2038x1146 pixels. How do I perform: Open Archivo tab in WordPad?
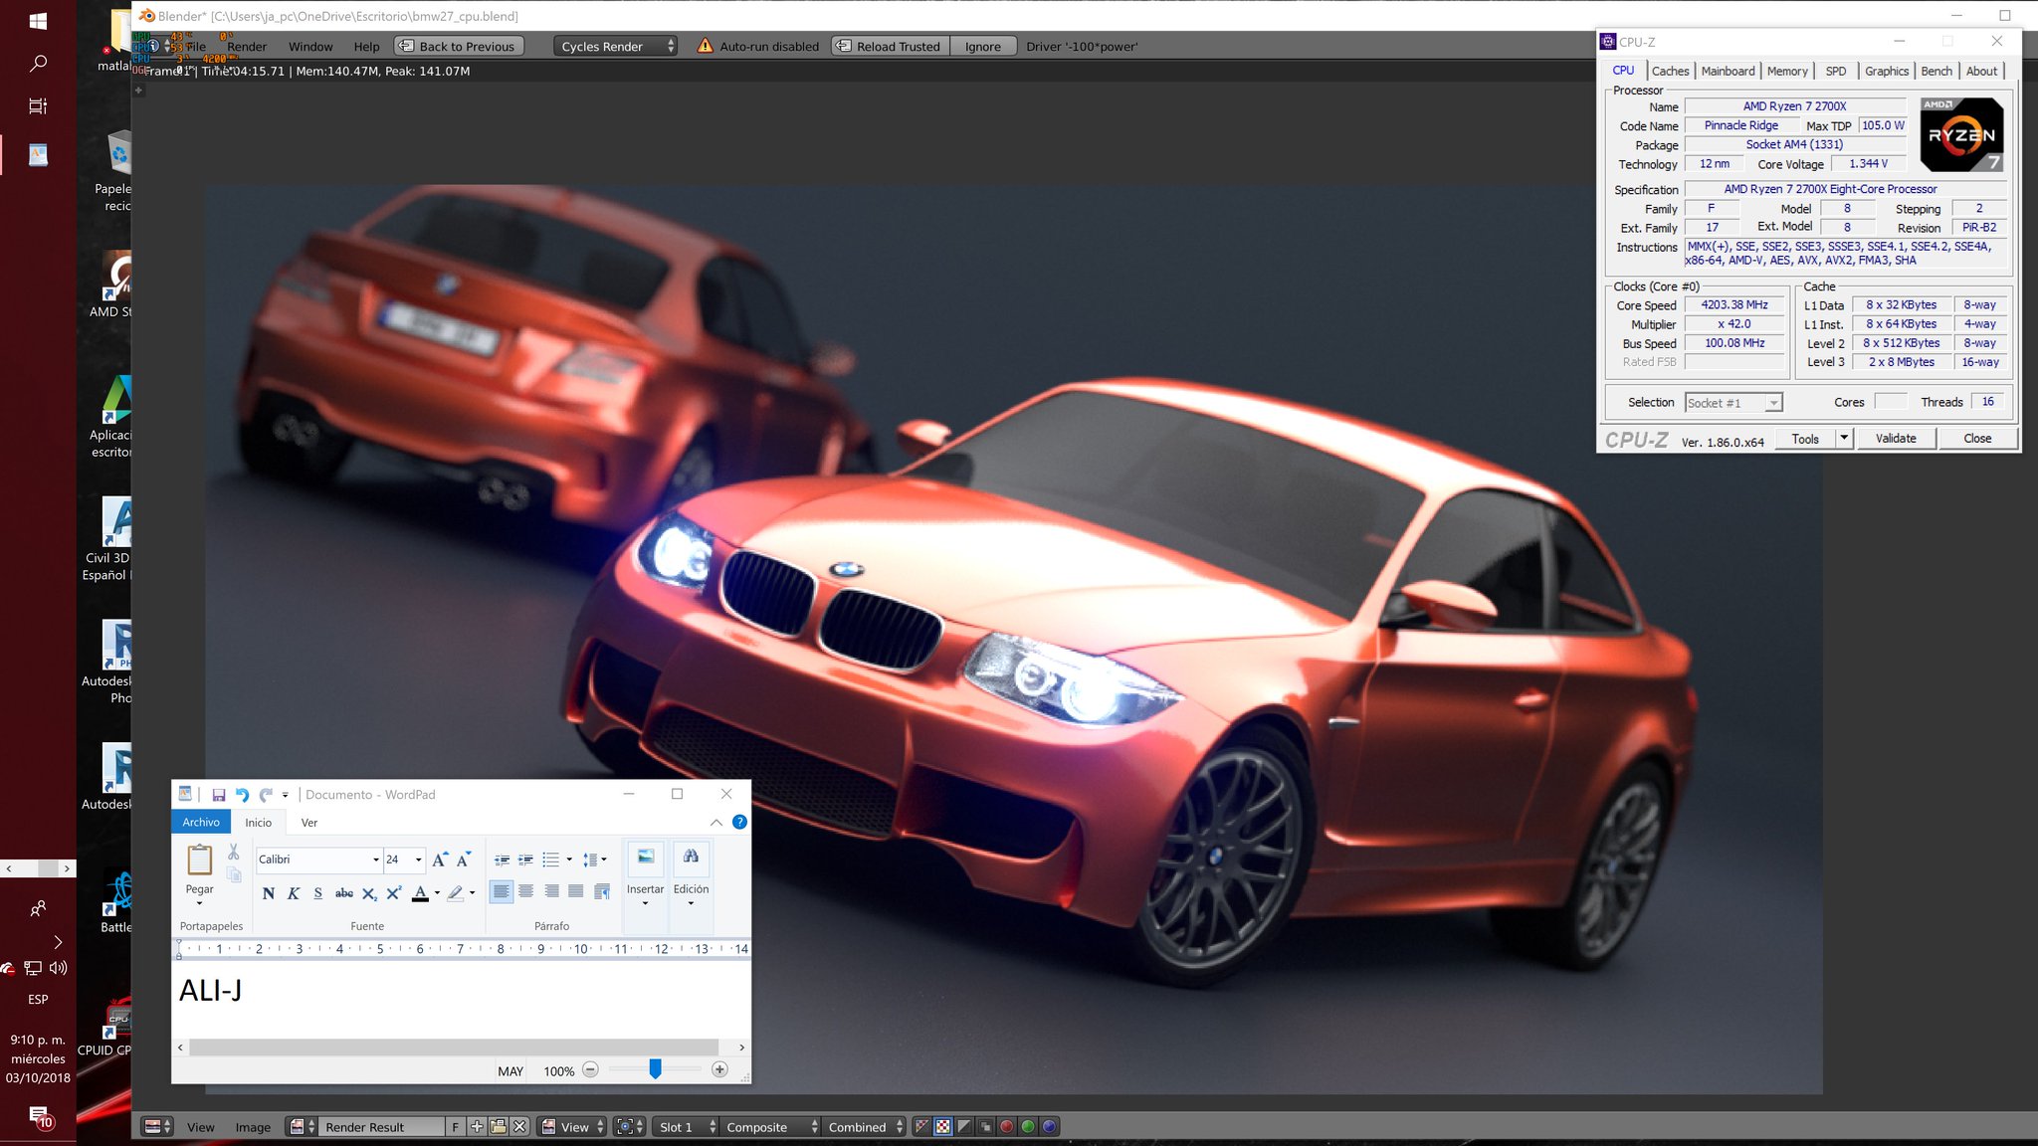[x=201, y=822]
